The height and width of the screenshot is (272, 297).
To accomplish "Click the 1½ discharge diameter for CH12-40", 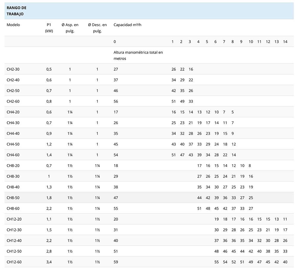I will pos(97,241).
